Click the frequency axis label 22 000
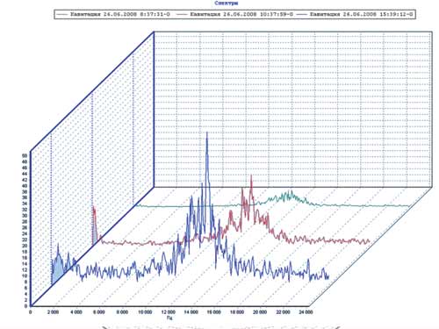This screenshot has width=439, height=329. [x=283, y=312]
